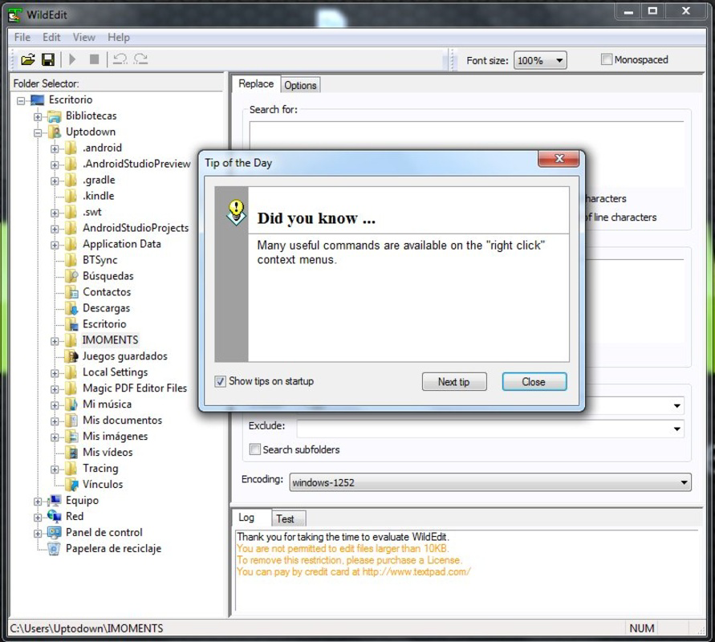Open the View menu
This screenshot has height=642, width=715.
(x=84, y=38)
